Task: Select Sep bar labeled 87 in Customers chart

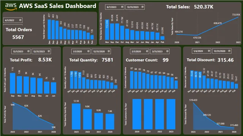Action: tap(132, 80)
